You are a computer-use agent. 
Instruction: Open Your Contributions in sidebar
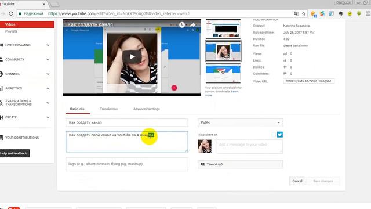pos(22,138)
